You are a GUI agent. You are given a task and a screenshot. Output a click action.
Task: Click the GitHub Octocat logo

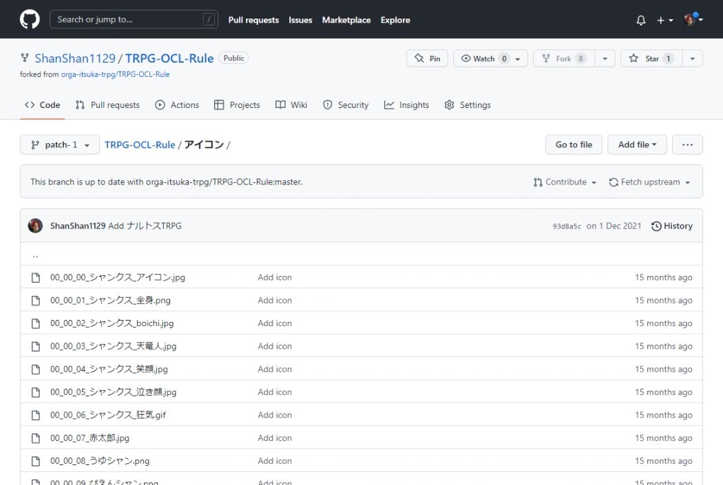click(30, 19)
